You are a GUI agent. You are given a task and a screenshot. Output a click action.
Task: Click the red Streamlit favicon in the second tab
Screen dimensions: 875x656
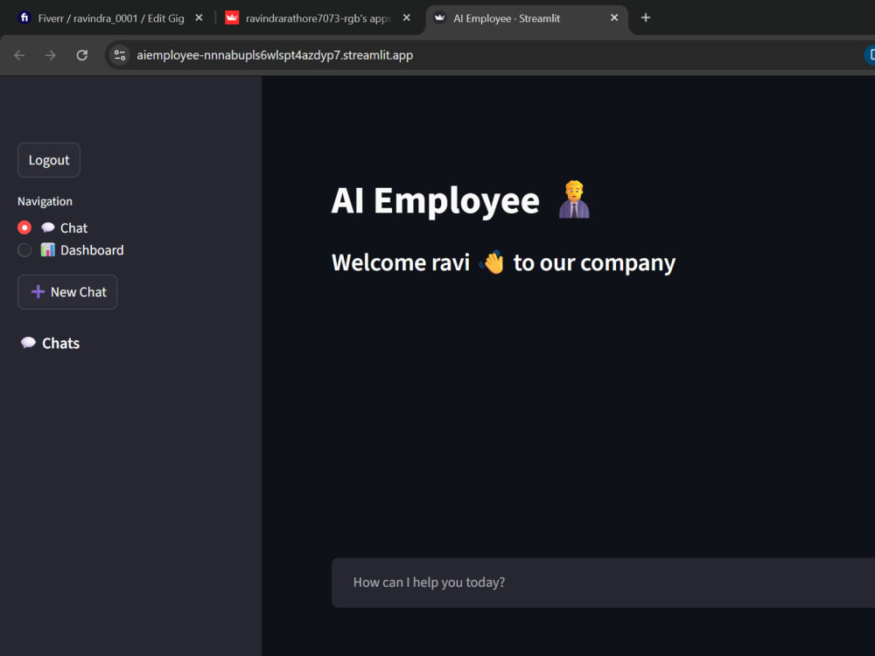pos(232,17)
